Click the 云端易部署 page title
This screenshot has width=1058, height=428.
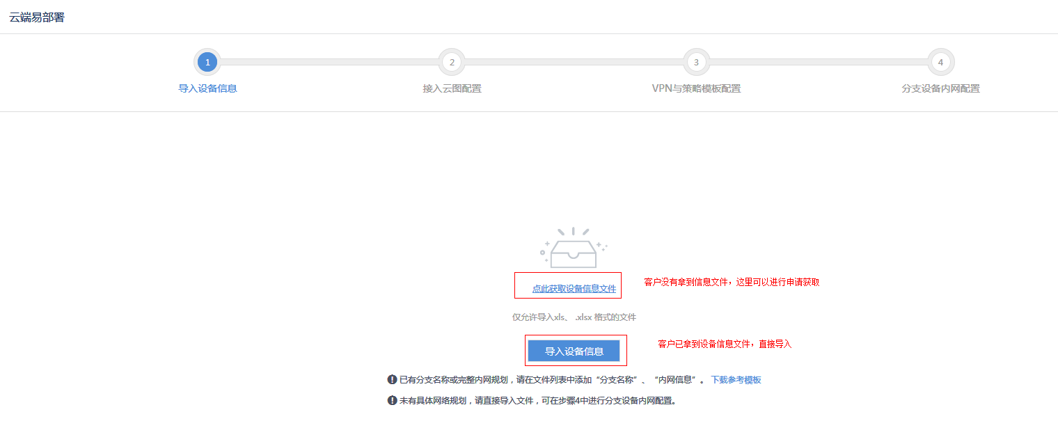pyautogui.click(x=37, y=17)
